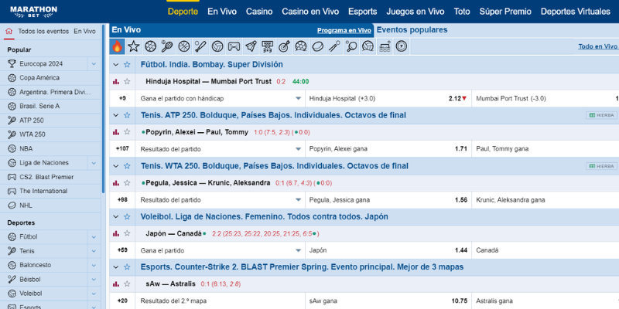Filter live events by darts icon
Screen dimensions: 619x309
coord(284,46)
